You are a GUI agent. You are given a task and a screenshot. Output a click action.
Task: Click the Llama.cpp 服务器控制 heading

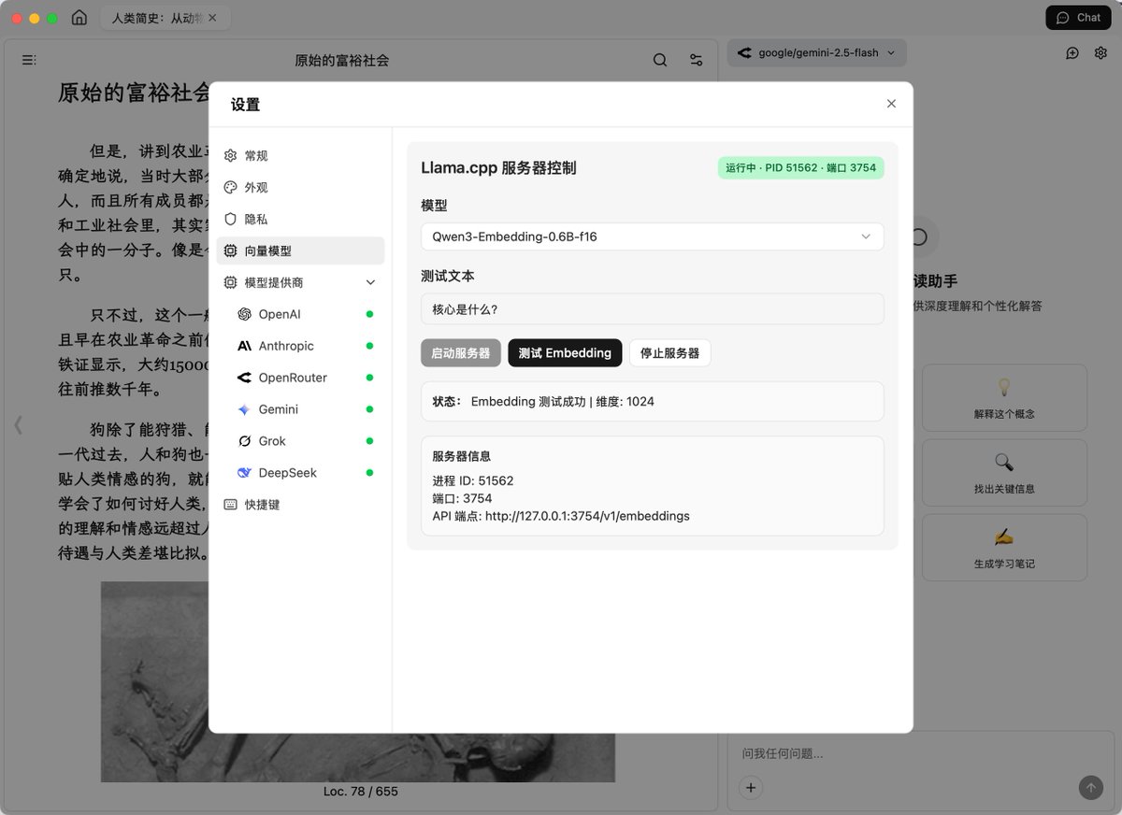pyautogui.click(x=498, y=168)
